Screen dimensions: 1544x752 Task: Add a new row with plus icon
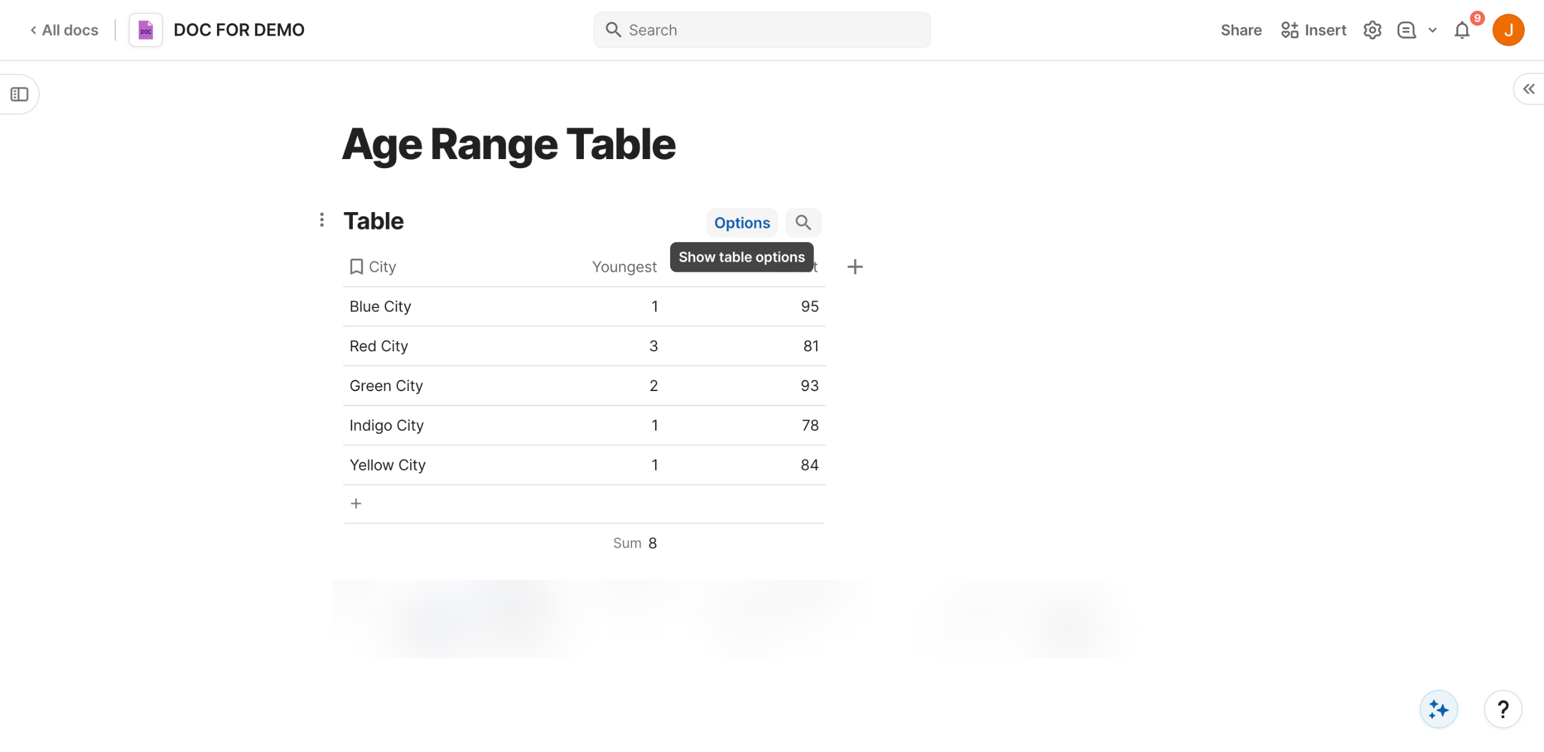coord(356,504)
